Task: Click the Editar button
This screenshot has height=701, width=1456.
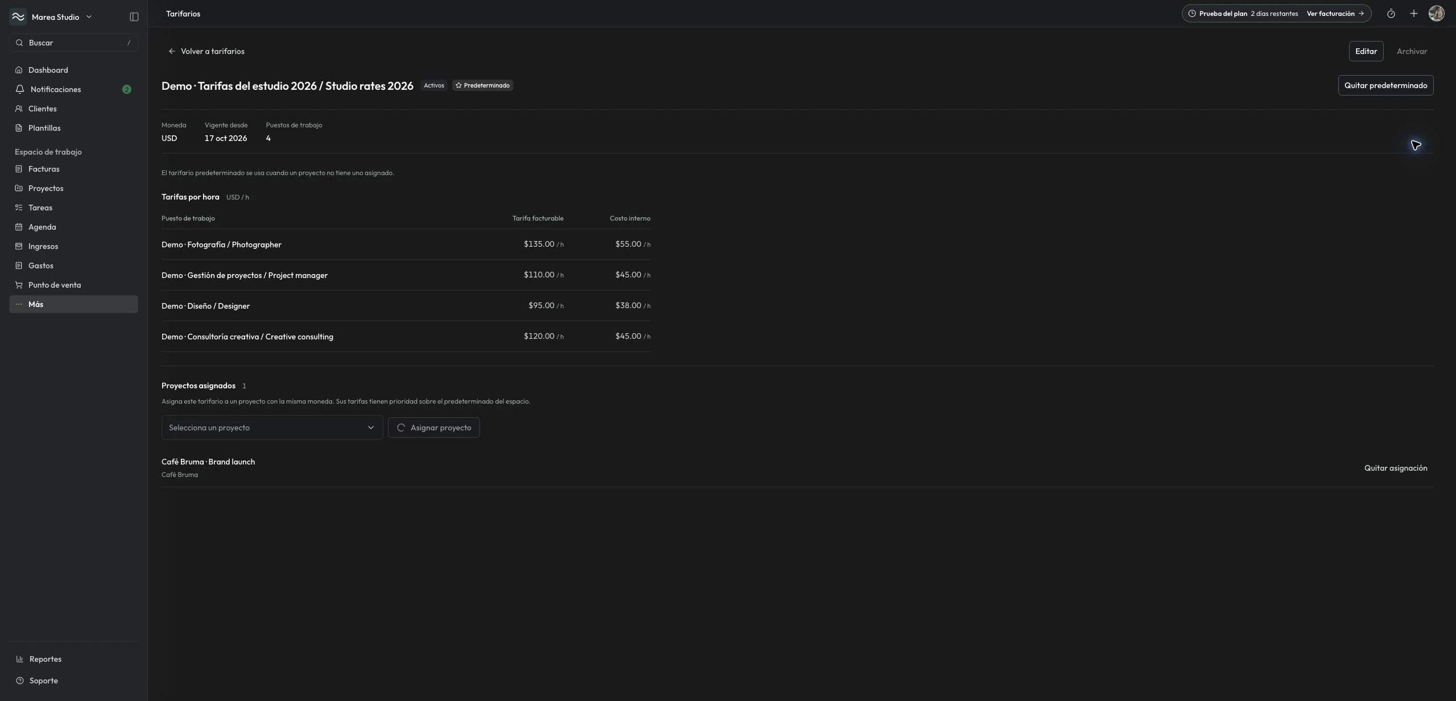Action: pyautogui.click(x=1366, y=51)
